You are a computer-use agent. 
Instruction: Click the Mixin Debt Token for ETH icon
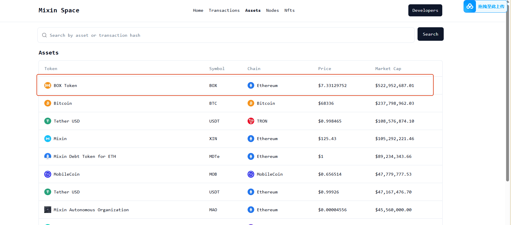coord(48,156)
